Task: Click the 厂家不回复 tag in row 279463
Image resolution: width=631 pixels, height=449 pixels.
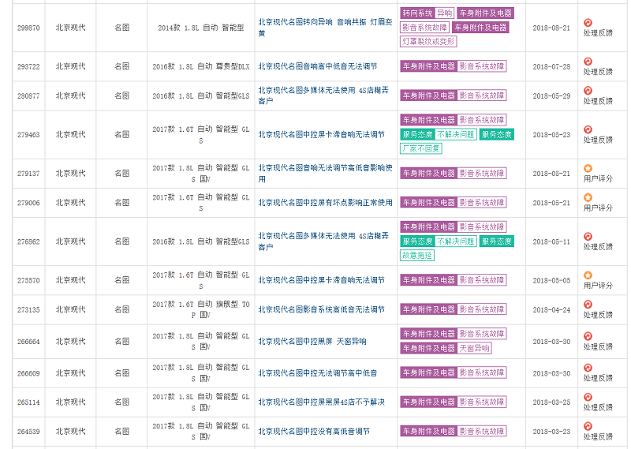Action: (x=421, y=148)
